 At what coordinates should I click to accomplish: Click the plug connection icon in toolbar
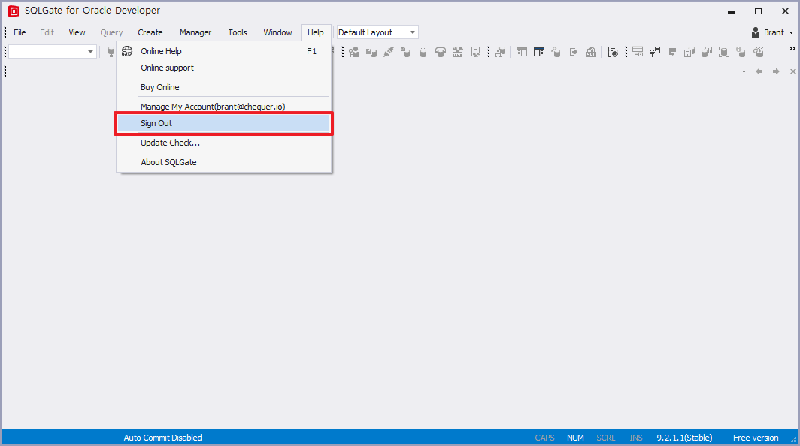[x=389, y=52]
